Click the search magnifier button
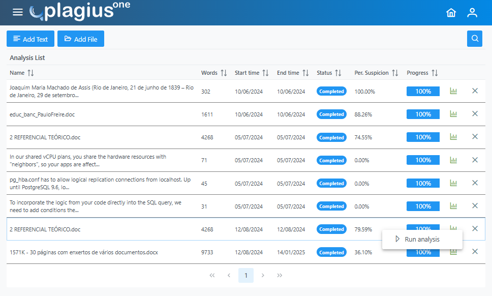This screenshot has height=296, width=492. [x=474, y=39]
